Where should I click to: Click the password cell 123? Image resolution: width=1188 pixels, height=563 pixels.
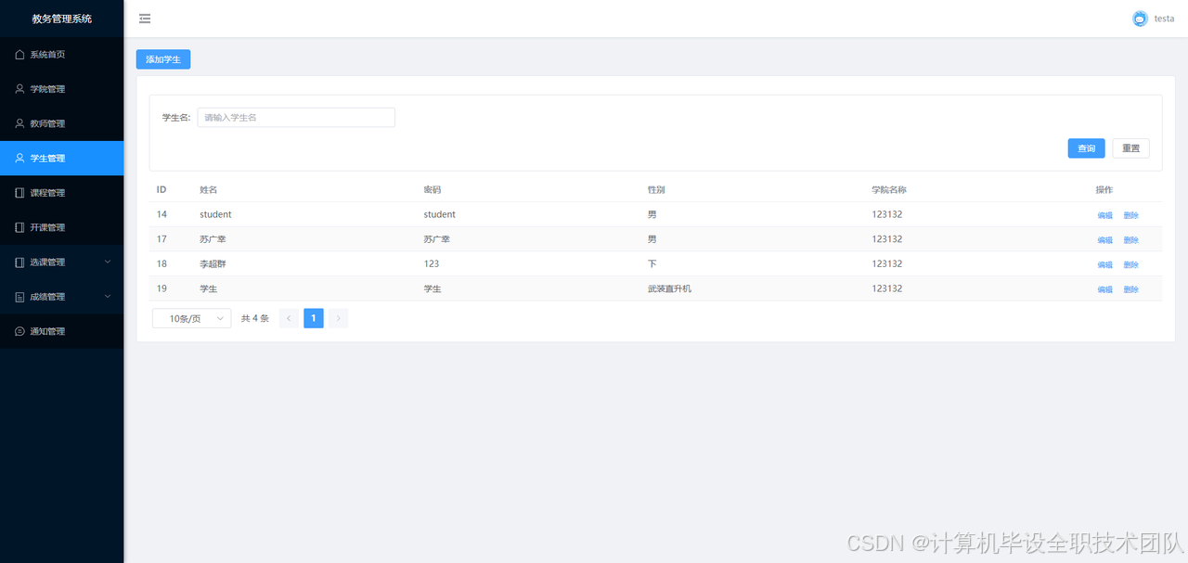click(432, 263)
